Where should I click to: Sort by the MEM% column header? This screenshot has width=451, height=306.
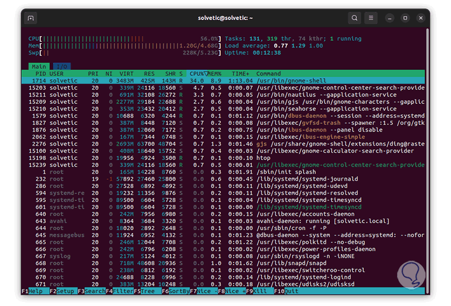pyautogui.click(x=215, y=73)
